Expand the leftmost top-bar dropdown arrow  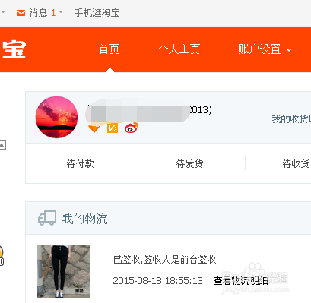3,12
